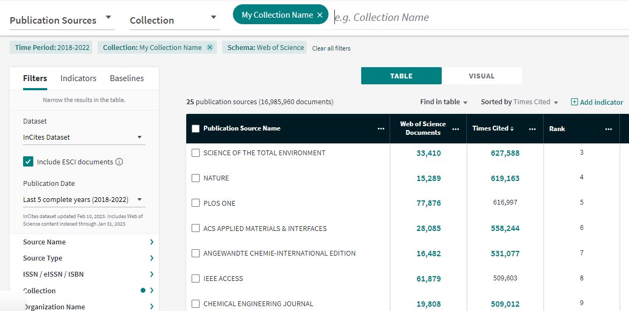Tick the select-all checkbox in table header
The width and height of the screenshot is (629, 311).
(196, 128)
